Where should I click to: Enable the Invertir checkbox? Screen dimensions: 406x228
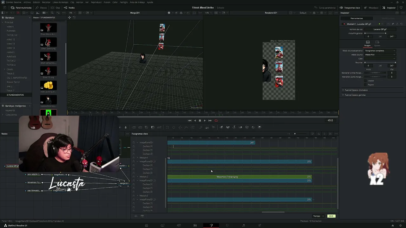point(366,81)
